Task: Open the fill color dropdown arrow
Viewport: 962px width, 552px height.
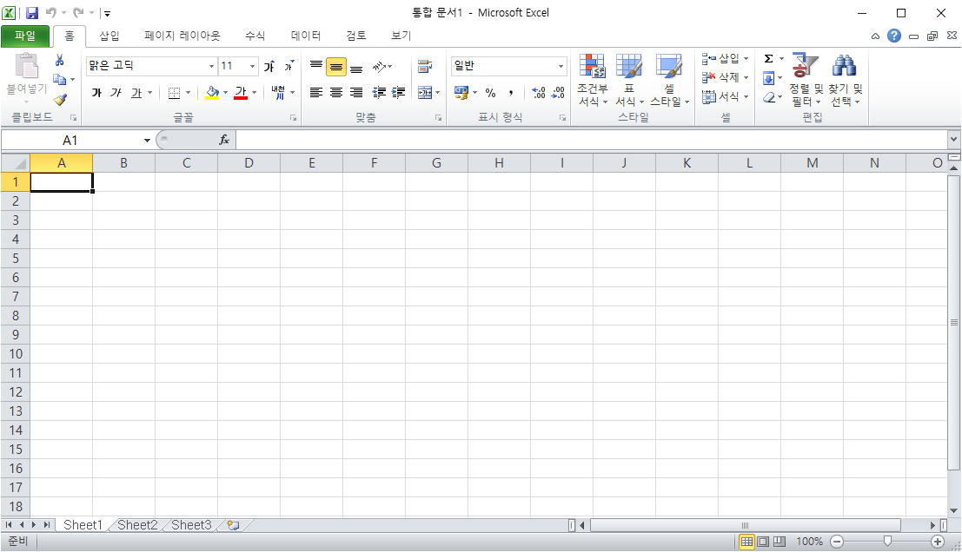Action: click(x=225, y=93)
